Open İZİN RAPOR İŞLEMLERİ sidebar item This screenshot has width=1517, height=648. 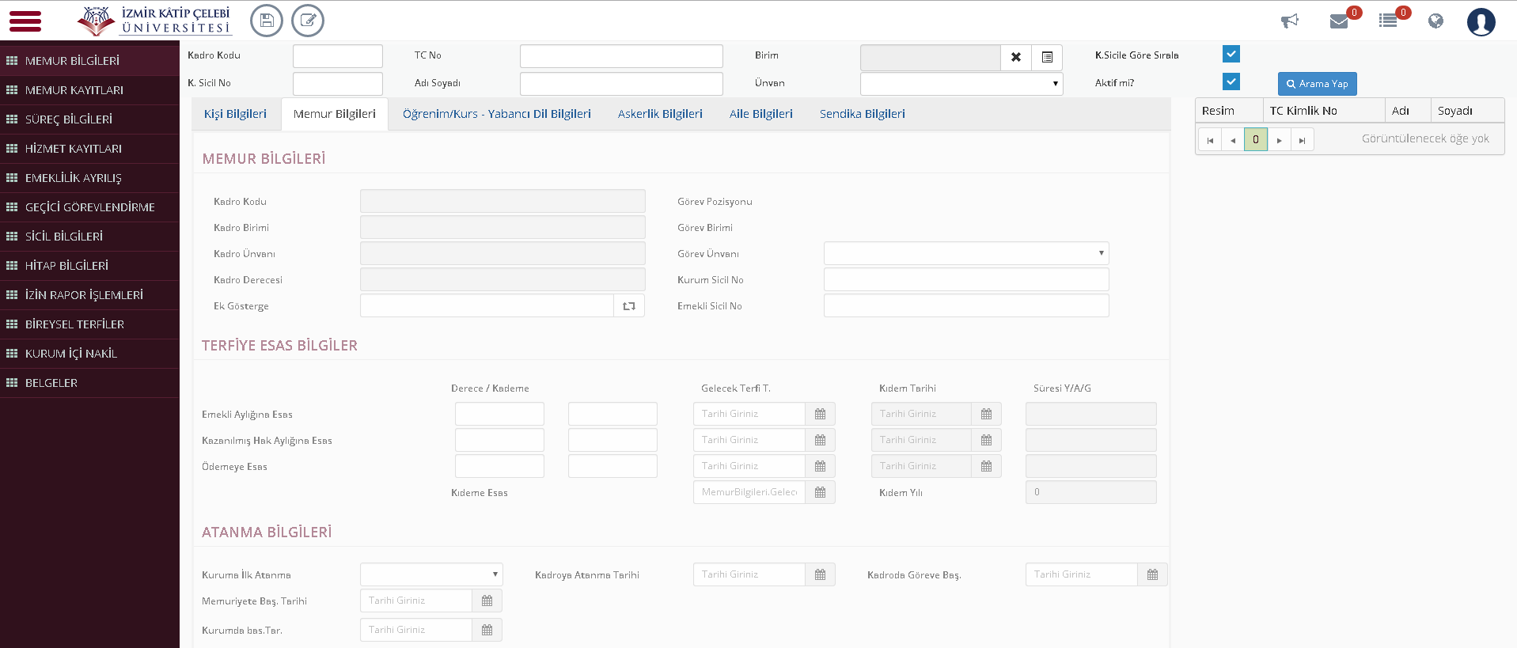pyautogui.click(x=89, y=295)
